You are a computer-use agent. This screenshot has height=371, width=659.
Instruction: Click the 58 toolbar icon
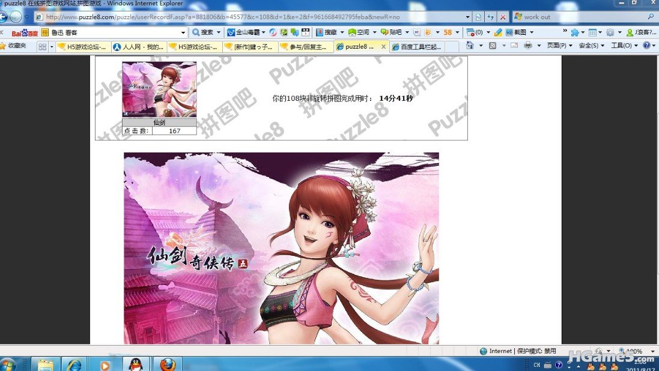tap(448, 32)
